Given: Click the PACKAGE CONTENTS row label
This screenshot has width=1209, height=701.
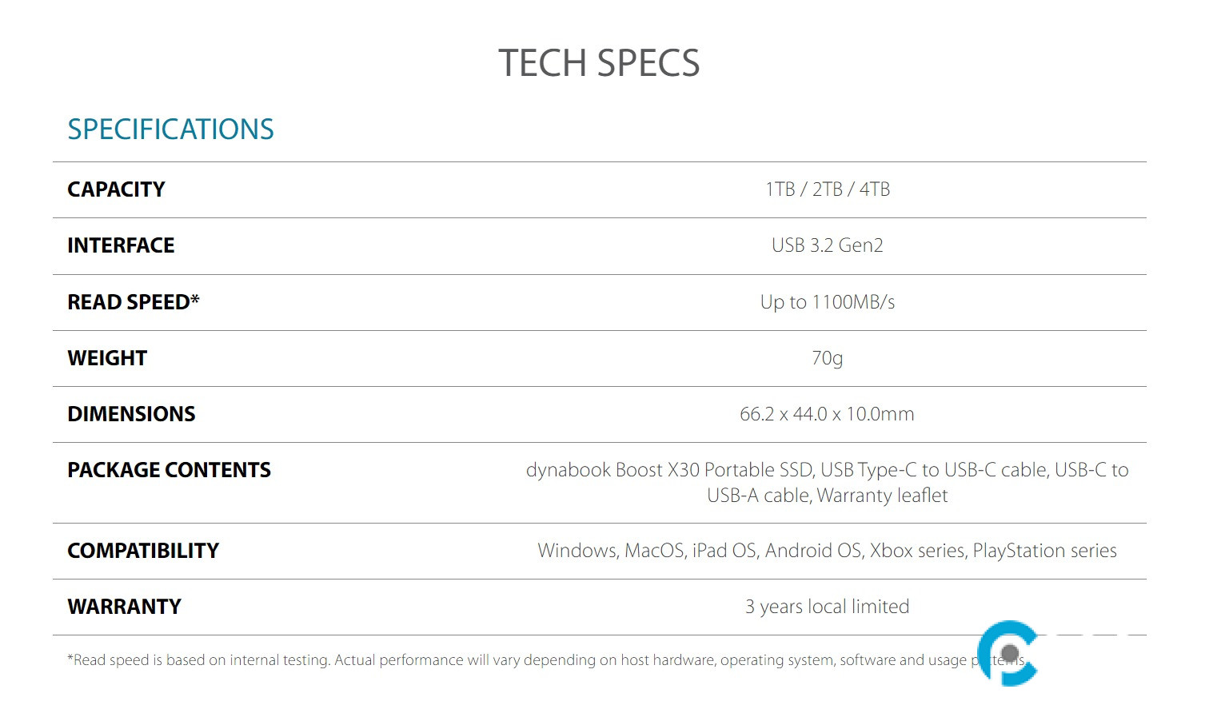Looking at the screenshot, I should coord(169,470).
